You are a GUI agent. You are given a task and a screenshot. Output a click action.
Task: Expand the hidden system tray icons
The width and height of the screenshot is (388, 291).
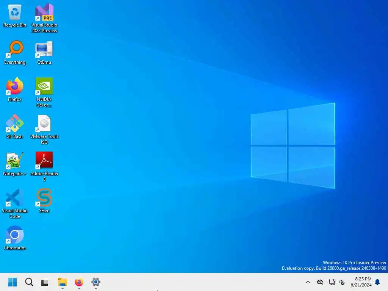click(x=308, y=282)
